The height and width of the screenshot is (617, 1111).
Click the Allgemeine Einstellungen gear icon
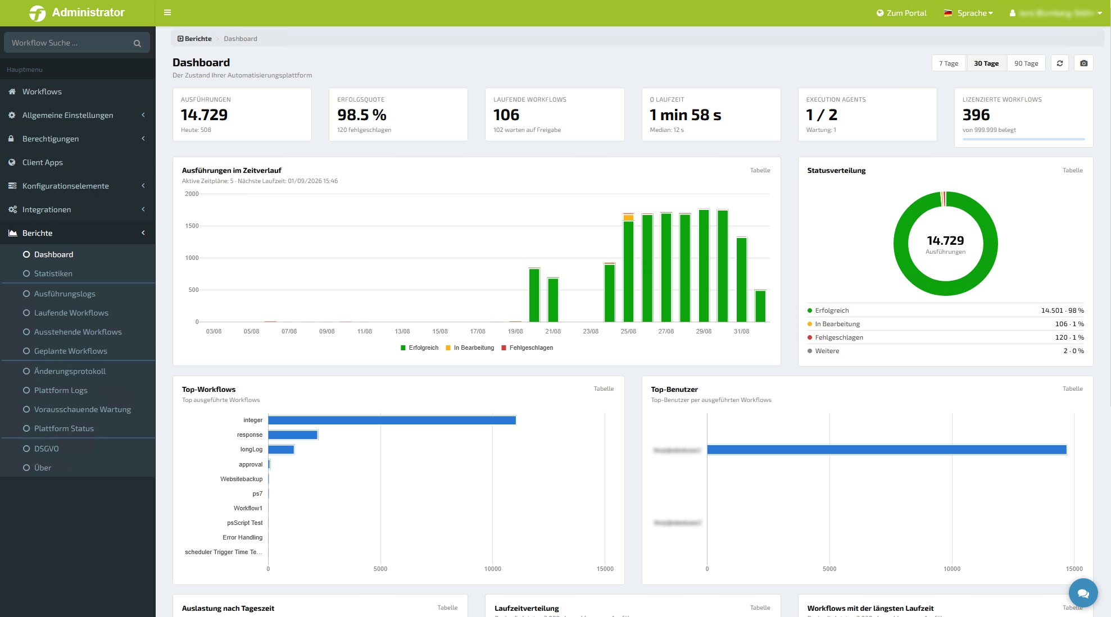pyautogui.click(x=12, y=115)
